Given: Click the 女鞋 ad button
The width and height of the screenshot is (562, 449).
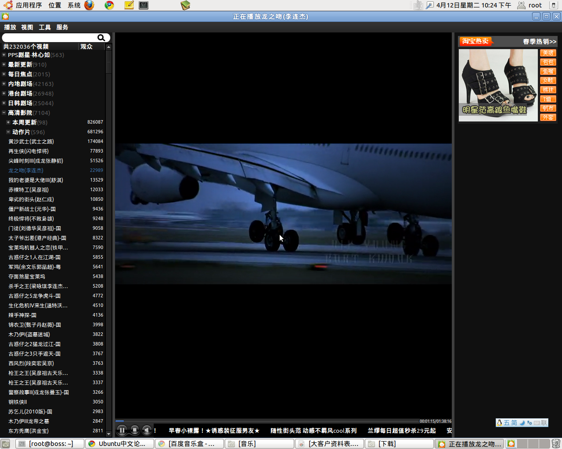Looking at the screenshot, I should click(x=548, y=80).
